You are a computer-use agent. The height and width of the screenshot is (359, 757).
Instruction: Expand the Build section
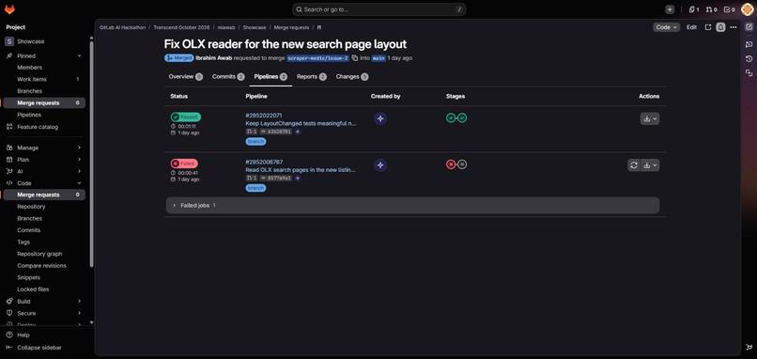click(x=44, y=301)
